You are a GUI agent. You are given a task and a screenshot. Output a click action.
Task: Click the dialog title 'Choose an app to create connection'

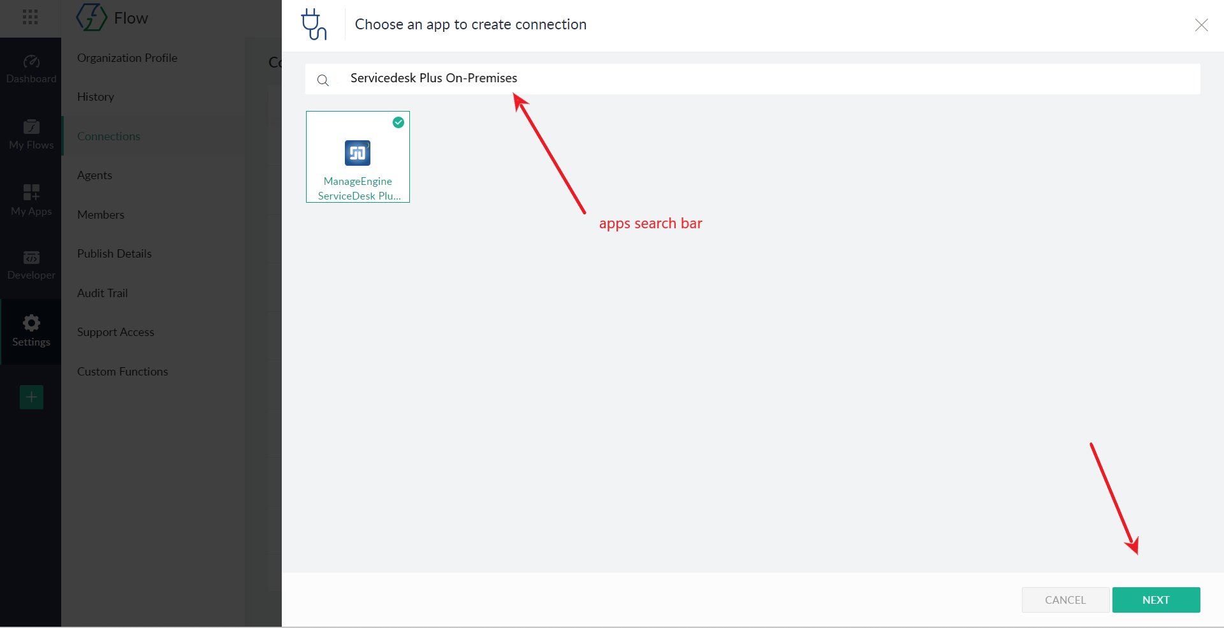click(470, 24)
